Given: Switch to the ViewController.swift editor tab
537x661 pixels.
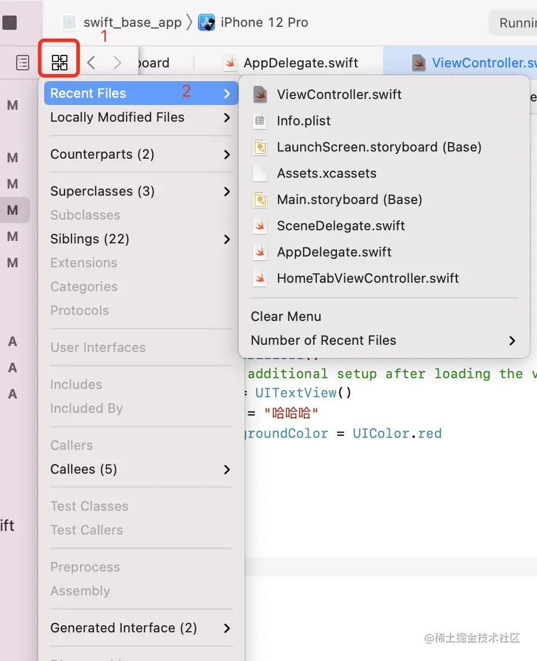Looking at the screenshot, I should [460, 63].
